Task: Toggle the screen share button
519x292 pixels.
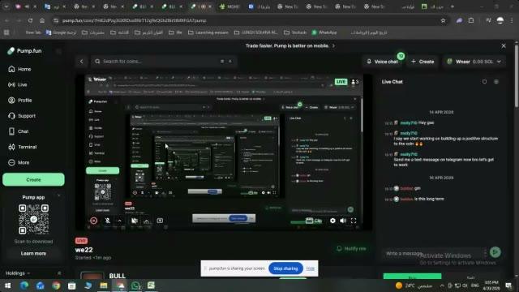Action: (160, 221)
